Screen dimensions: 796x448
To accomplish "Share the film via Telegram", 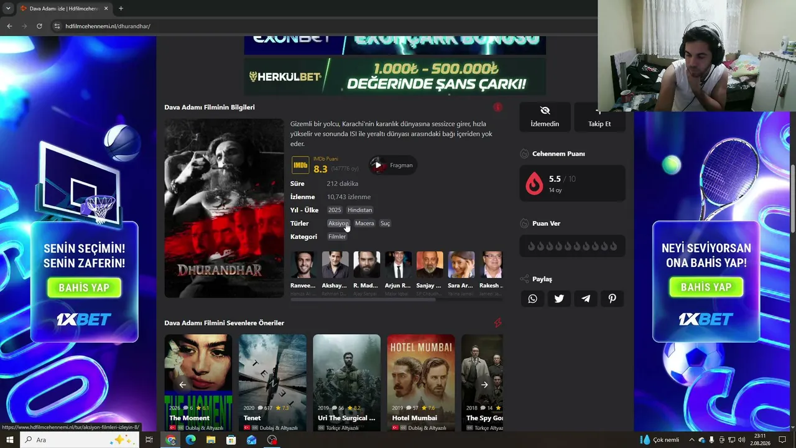I will click(586, 299).
